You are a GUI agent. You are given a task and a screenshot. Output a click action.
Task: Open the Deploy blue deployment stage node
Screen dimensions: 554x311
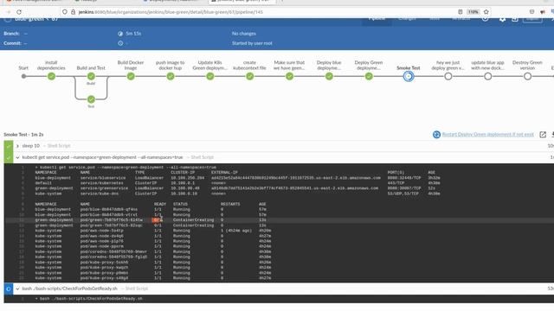[329, 76]
